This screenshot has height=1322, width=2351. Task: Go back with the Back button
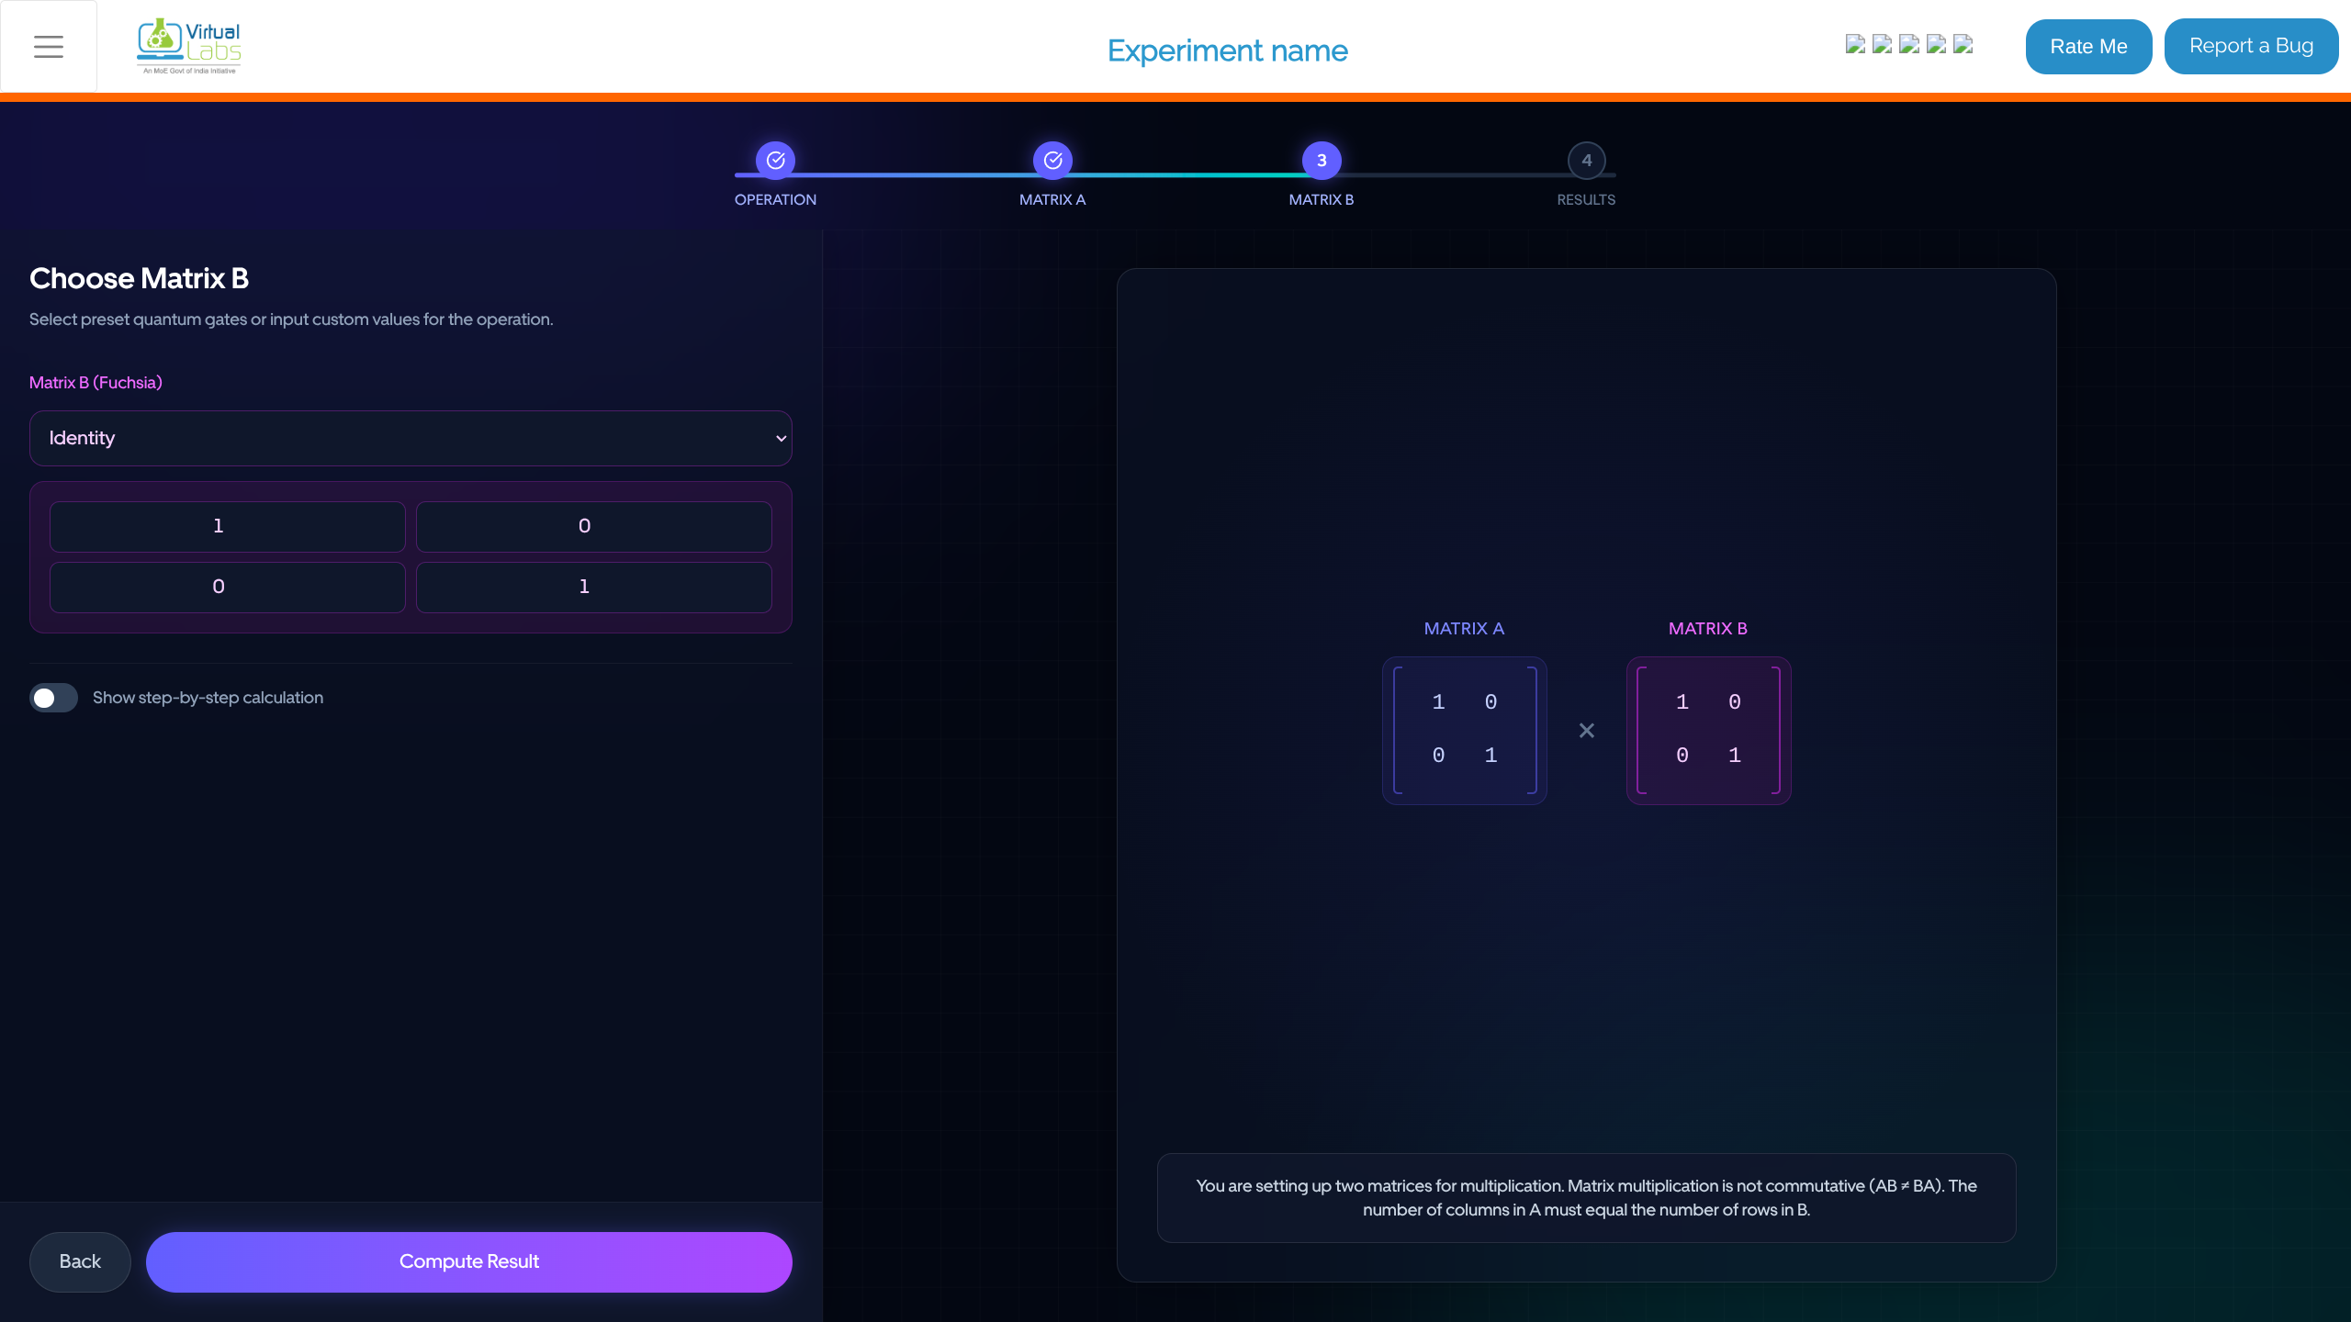click(x=80, y=1261)
